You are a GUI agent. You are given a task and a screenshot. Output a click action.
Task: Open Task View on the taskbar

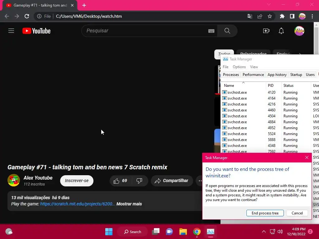156,232
